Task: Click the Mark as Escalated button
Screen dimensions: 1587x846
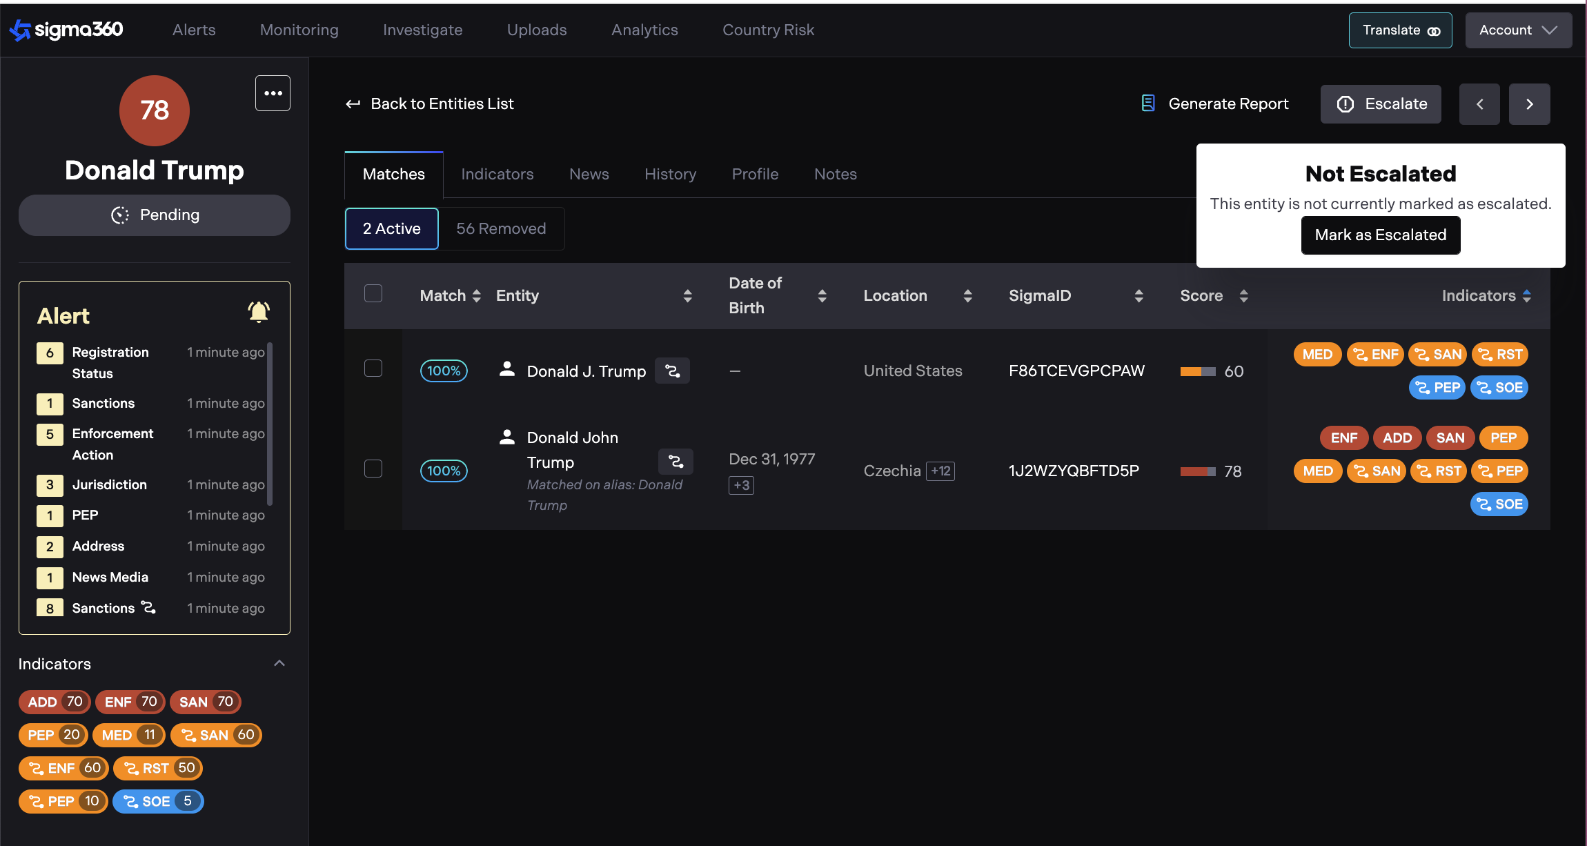Action: coord(1380,235)
